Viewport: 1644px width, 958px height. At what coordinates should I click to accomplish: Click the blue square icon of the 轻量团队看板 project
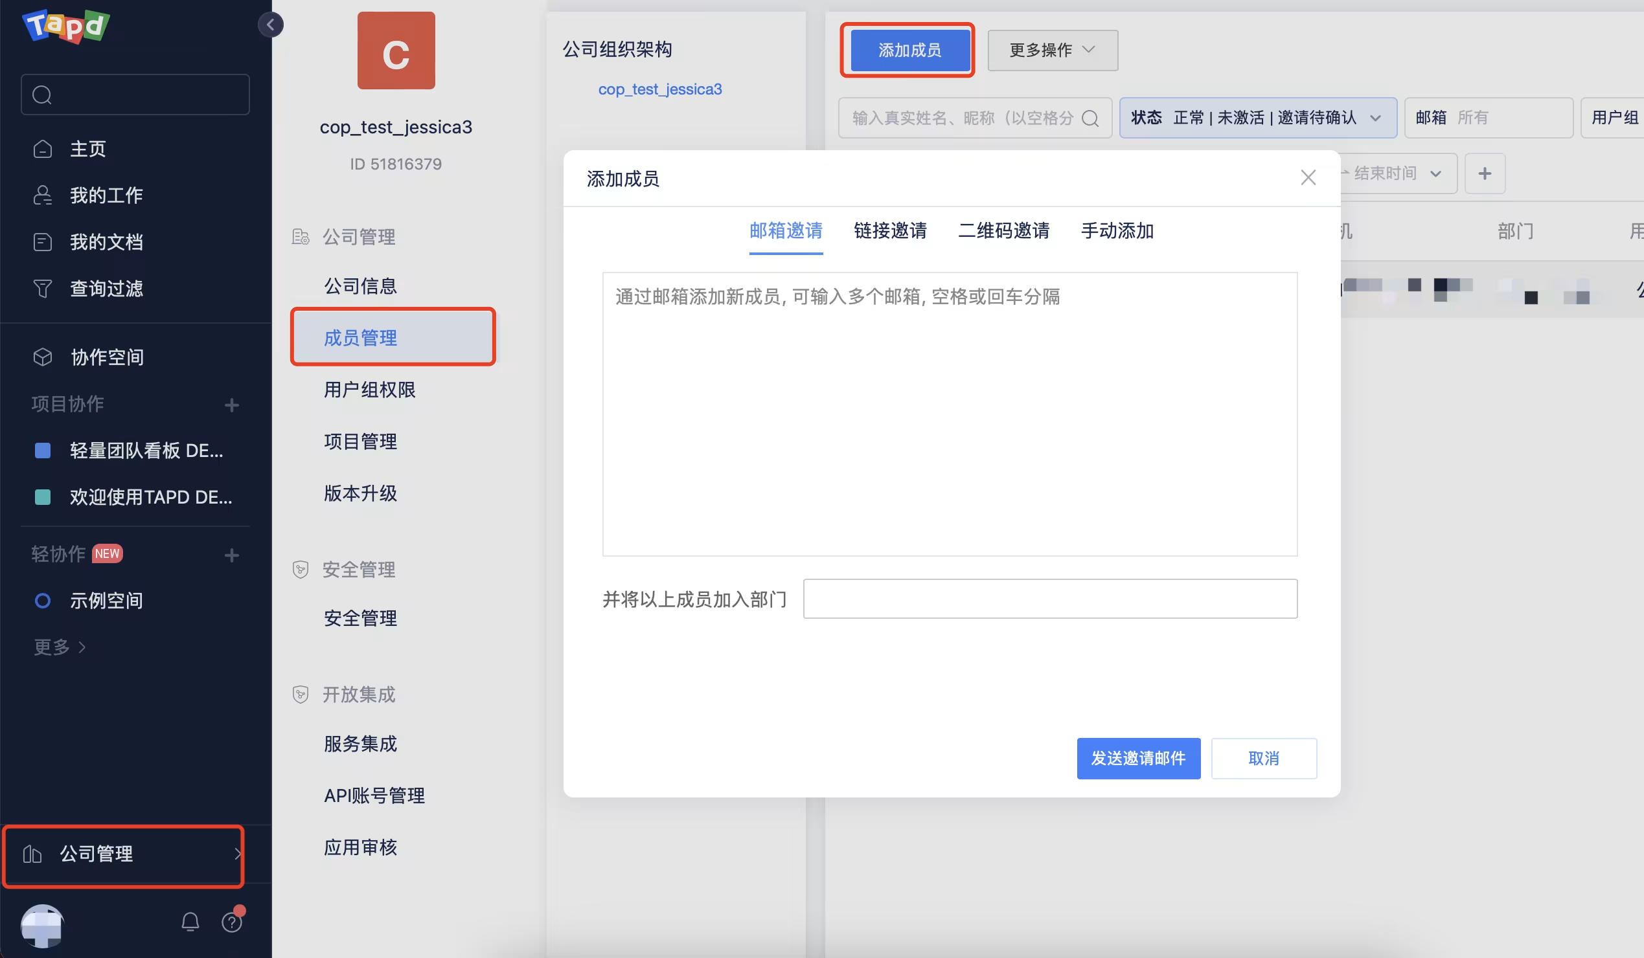tap(42, 451)
